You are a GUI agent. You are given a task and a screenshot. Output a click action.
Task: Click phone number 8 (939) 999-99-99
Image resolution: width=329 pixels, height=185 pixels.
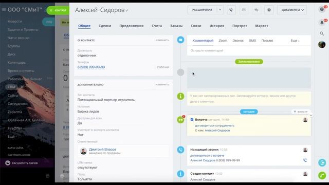[x=91, y=67]
